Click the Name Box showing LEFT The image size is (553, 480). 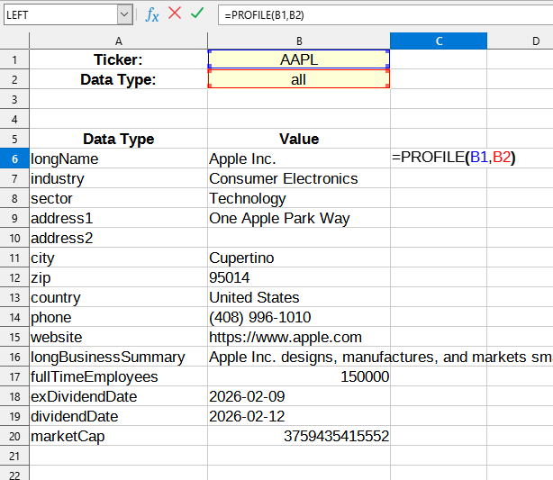[59, 14]
